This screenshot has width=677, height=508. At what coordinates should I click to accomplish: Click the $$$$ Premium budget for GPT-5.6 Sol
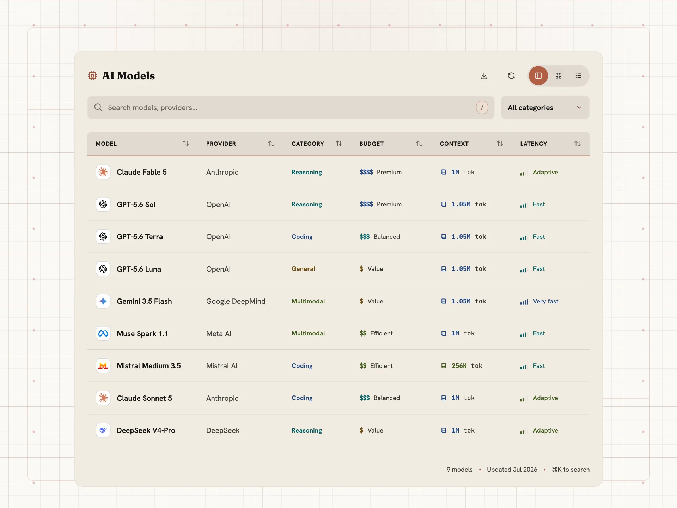pos(380,204)
